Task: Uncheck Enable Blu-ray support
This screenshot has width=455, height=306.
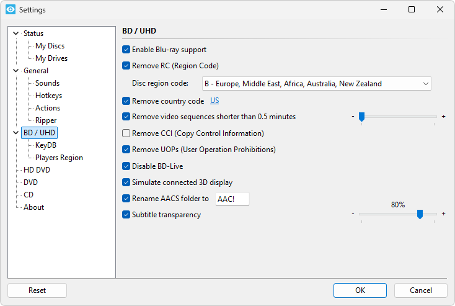Action: [126, 50]
